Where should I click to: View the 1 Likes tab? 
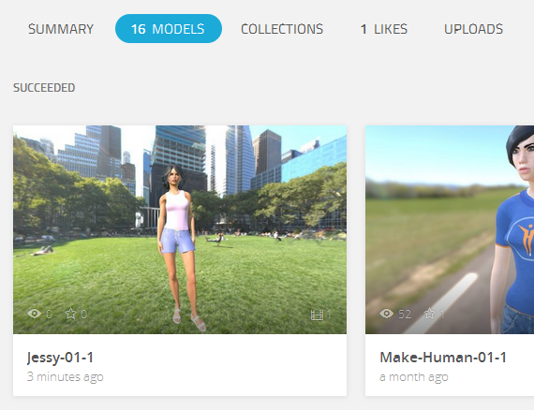click(x=384, y=29)
